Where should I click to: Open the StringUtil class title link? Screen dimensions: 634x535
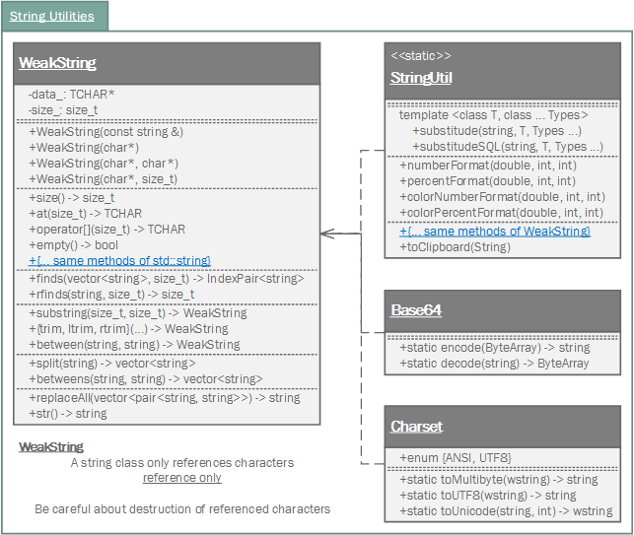click(421, 78)
